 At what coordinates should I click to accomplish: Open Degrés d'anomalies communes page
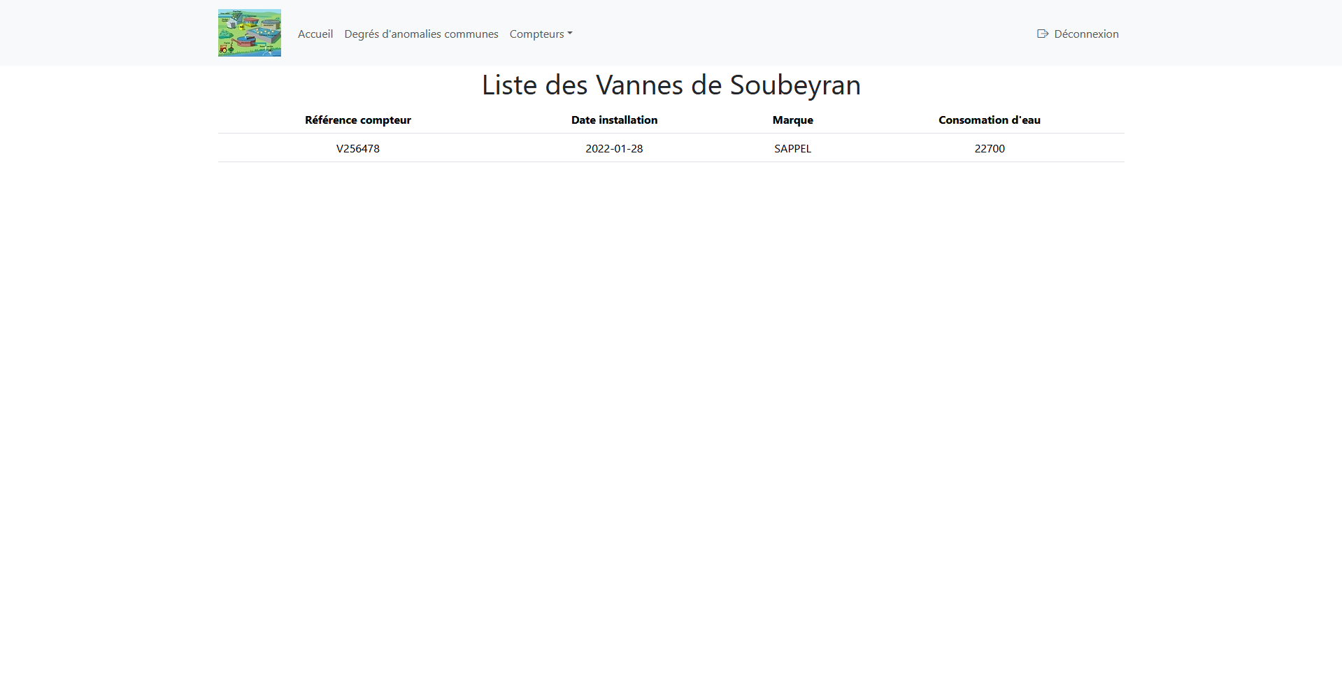pos(421,34)
